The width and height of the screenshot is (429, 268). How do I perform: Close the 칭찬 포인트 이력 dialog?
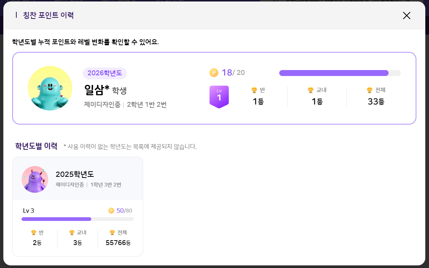click(407, 16)
